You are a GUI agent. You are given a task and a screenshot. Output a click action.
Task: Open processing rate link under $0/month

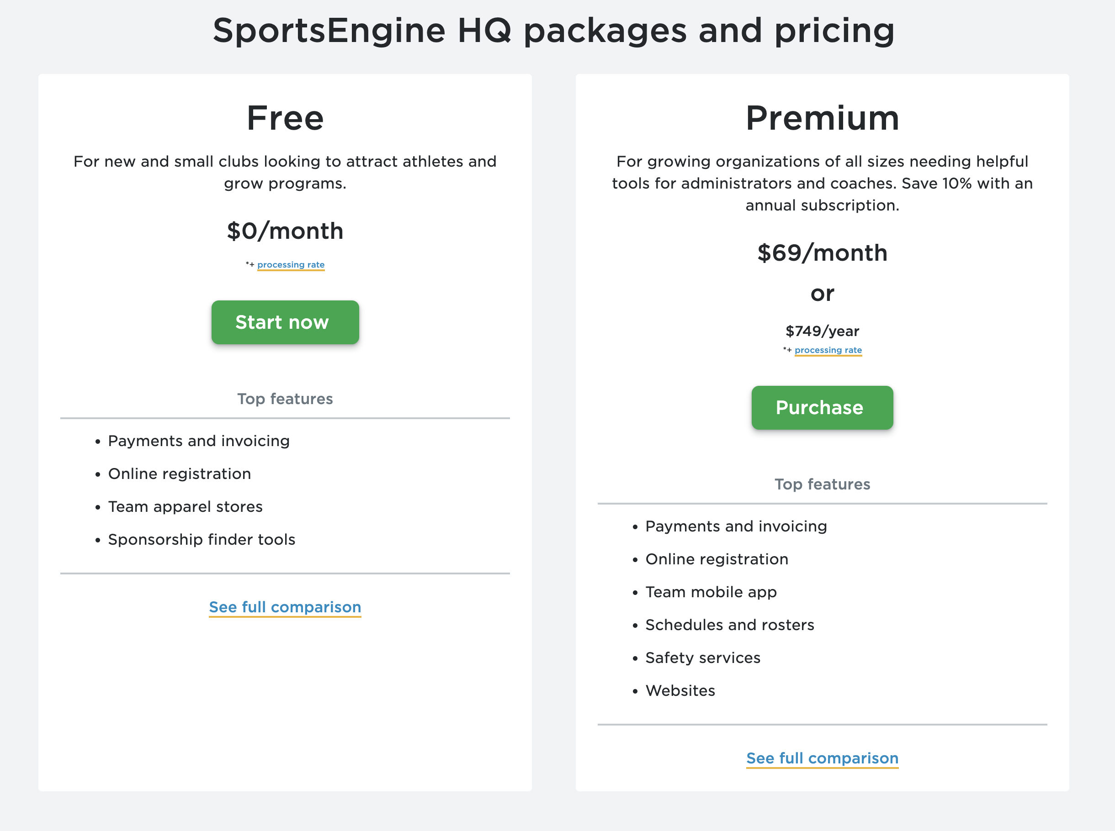(x=291, y=264)
